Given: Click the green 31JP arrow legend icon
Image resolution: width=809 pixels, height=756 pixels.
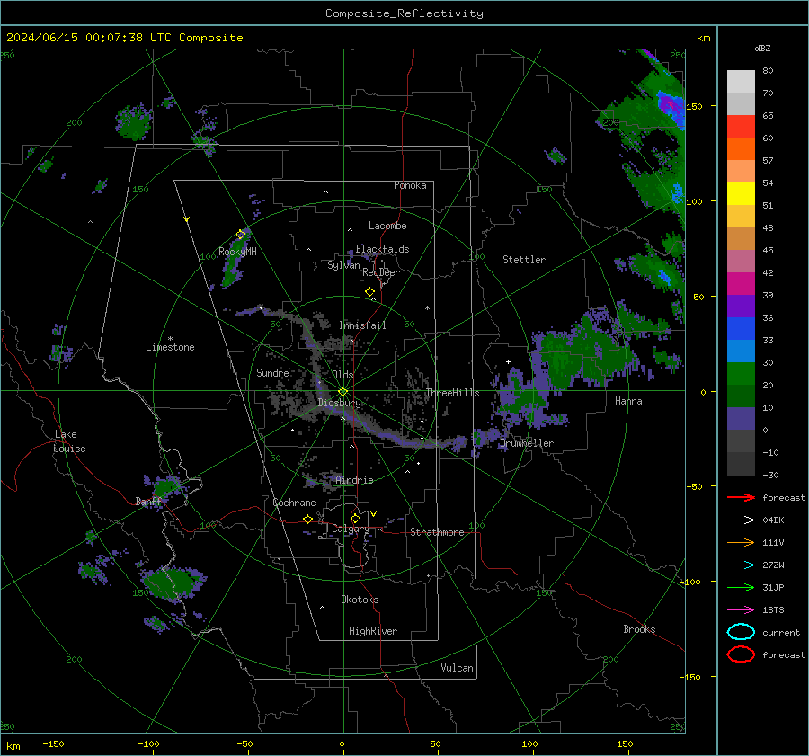Looking at the screenshot, I should [x=741, y=587].
